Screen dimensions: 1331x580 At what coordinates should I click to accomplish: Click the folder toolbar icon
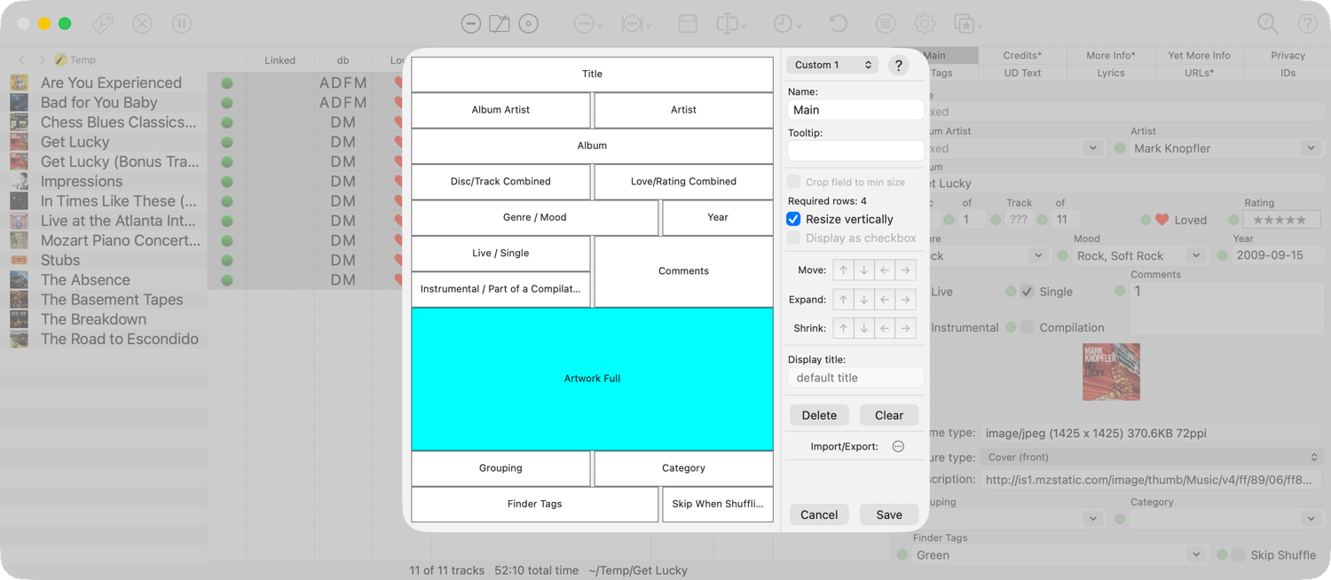[x=500, y=24]
